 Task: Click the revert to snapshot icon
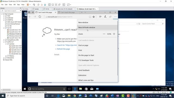pyautogui.click(x=42, y=5)
